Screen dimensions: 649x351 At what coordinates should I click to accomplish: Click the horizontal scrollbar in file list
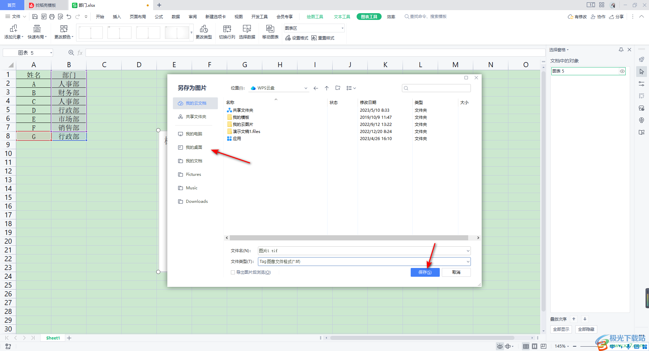click(x=349, y=238)
